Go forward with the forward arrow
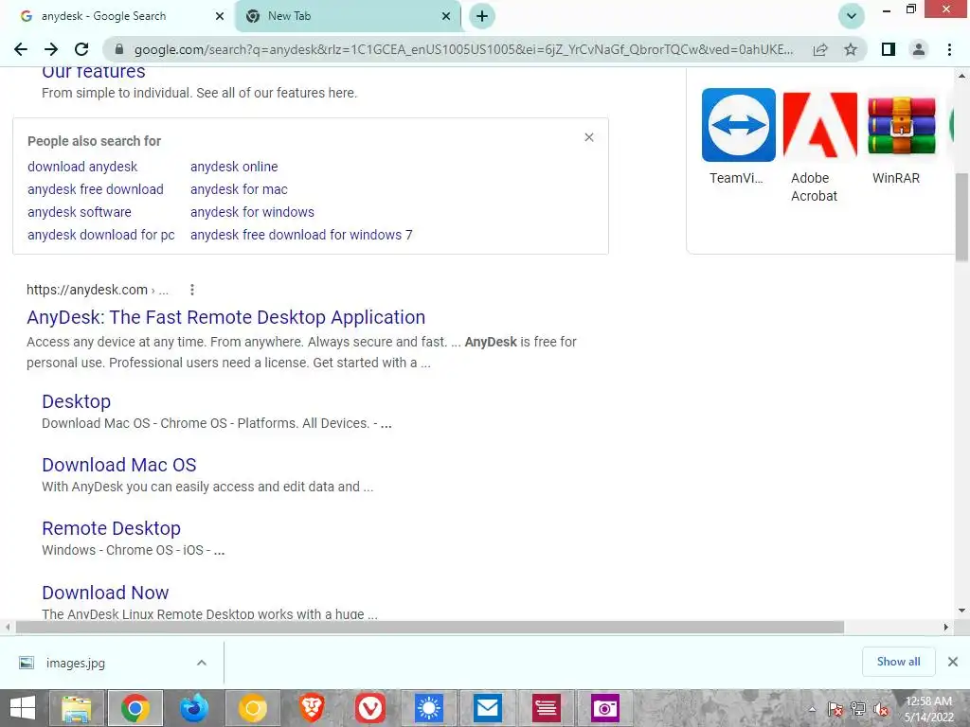 [51, 49]
